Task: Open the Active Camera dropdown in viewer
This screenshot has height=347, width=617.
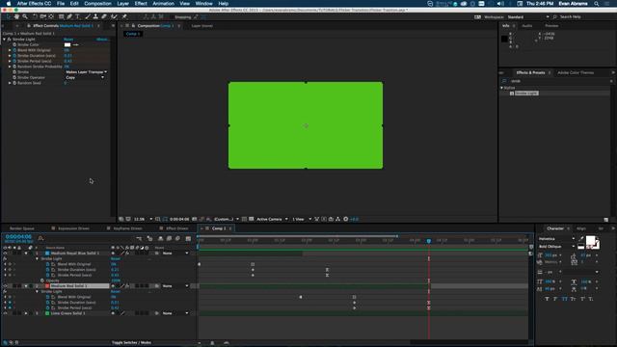Action: tap(272, 219)
